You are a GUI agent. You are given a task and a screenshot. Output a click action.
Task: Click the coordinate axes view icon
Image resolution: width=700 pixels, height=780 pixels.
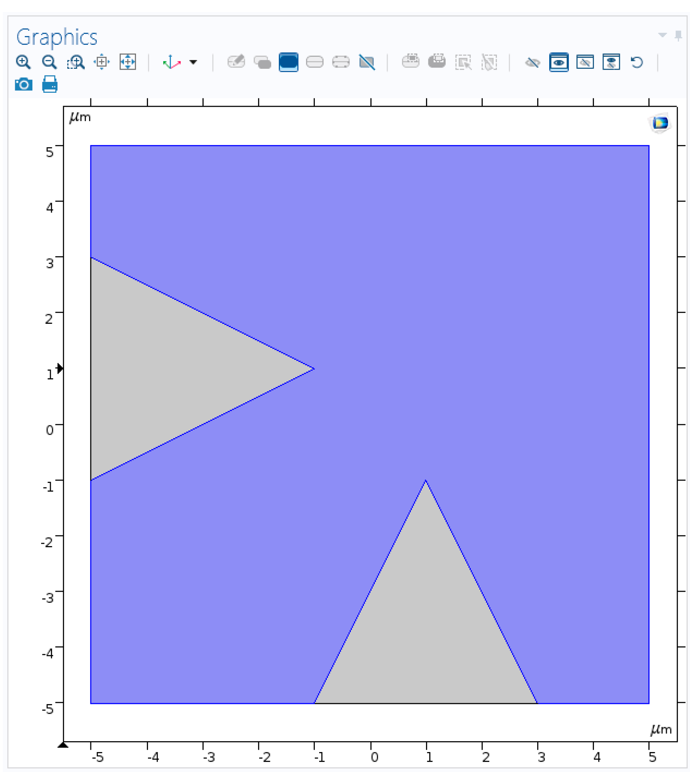171,62
